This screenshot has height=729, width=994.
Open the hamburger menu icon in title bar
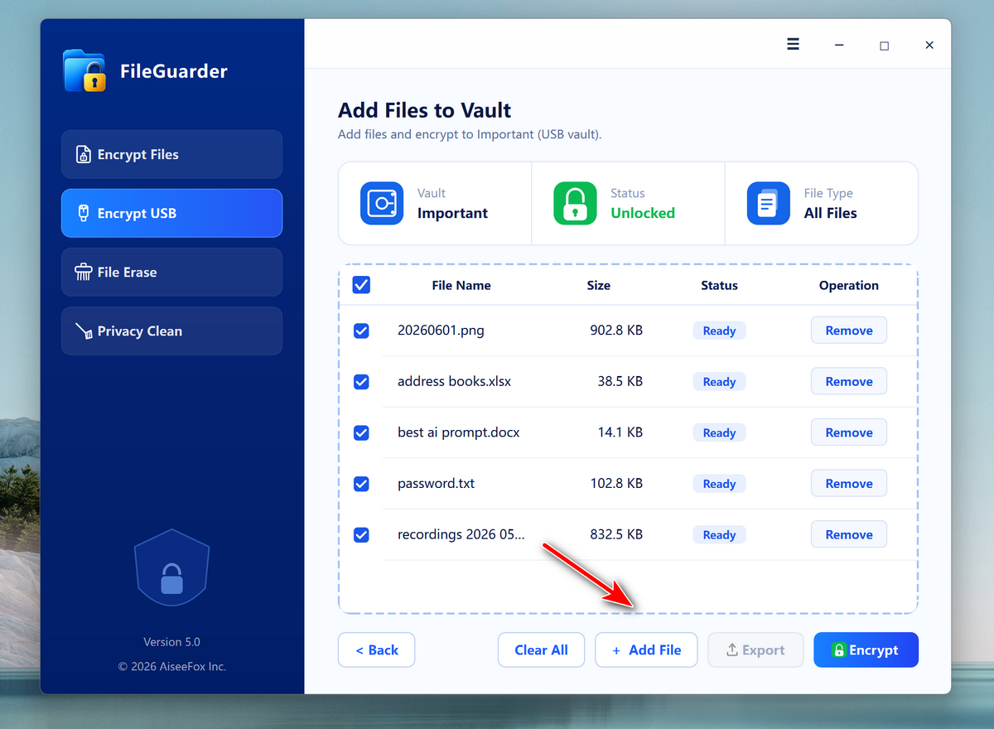793,45
